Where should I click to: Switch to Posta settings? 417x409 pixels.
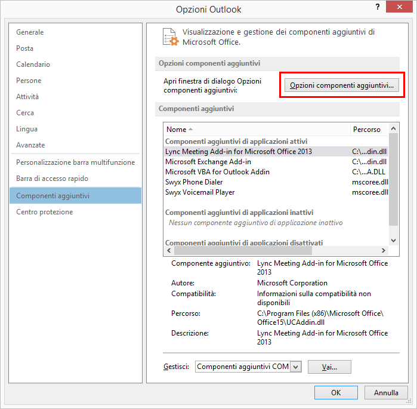tap(25, 48)
